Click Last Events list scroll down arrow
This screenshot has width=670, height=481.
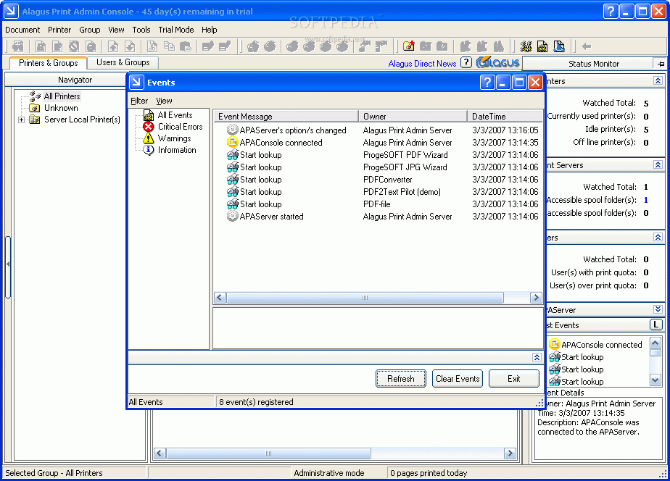point(655,380)
